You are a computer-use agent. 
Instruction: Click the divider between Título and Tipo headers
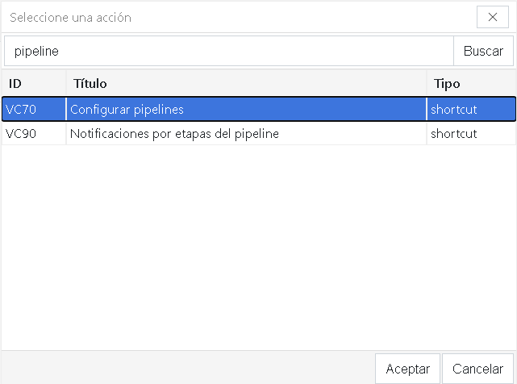coord(427,83)
